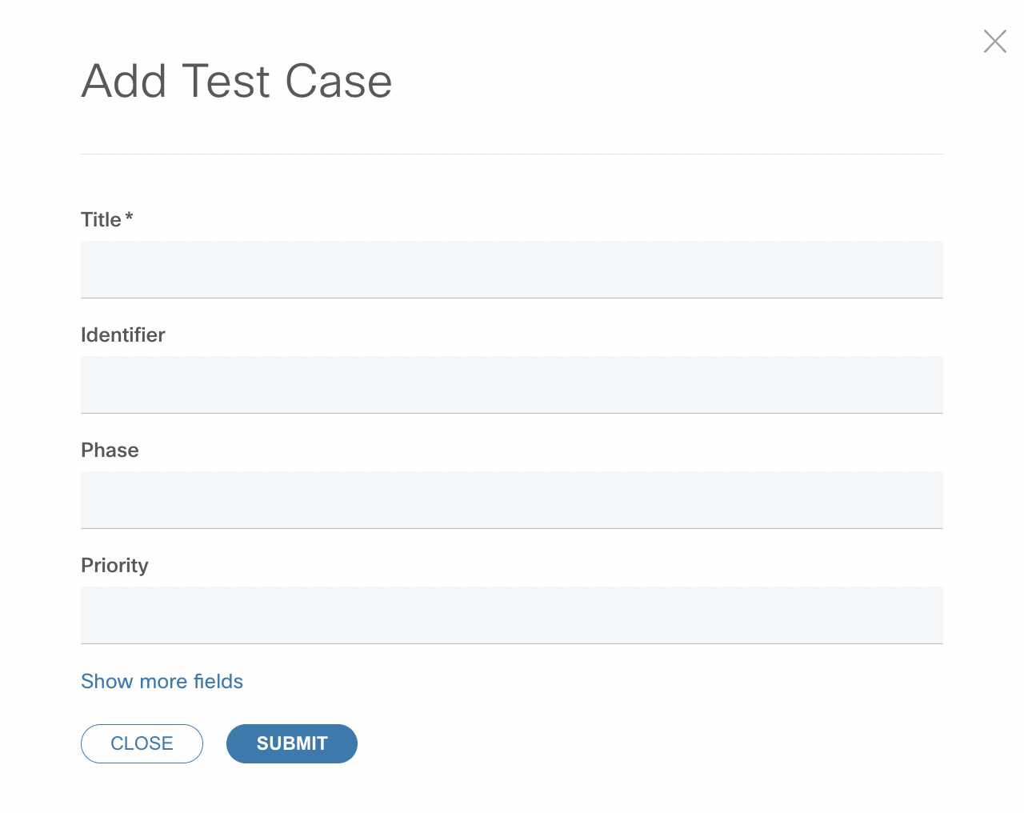This screenshot has width=1024, height=813.
Task: Click the word Test in the heading
Action: [226, 82]
